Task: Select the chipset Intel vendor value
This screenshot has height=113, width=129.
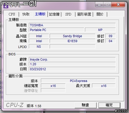Action: [39, 36]
